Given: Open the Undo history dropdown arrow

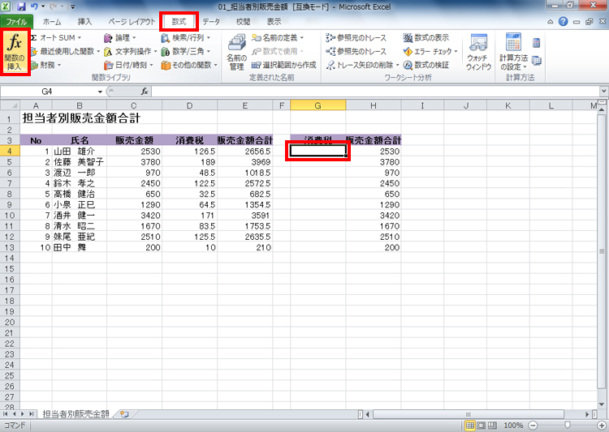Looking at the screenshot, I should click(43, 6).
